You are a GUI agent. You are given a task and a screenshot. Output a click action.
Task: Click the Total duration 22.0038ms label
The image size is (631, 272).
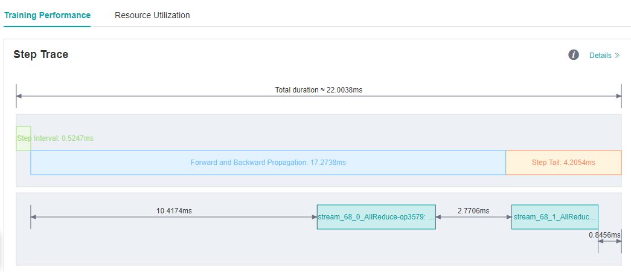coord(318,89)
